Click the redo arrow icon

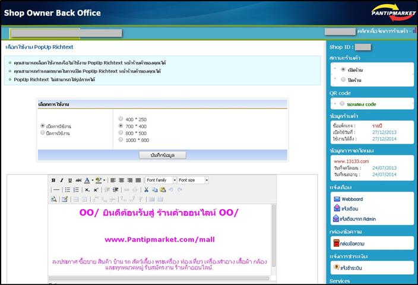click(180, 190)
